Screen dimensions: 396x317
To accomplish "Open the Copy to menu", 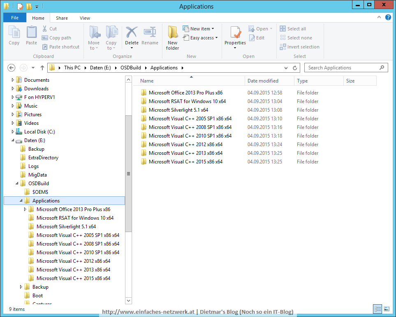I will [x=111, y=38].
